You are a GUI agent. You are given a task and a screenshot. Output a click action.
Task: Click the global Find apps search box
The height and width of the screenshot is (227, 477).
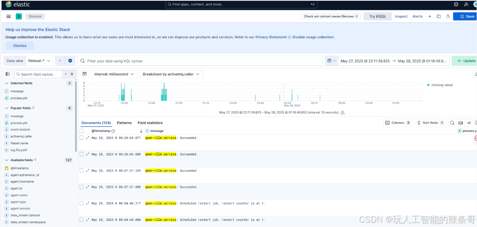[242, 5]
